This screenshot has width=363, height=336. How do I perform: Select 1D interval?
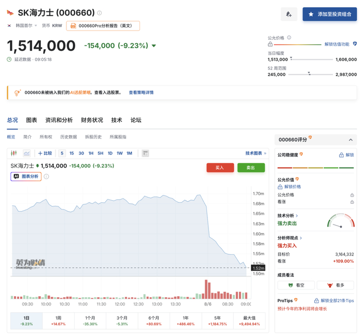(110, 153)
